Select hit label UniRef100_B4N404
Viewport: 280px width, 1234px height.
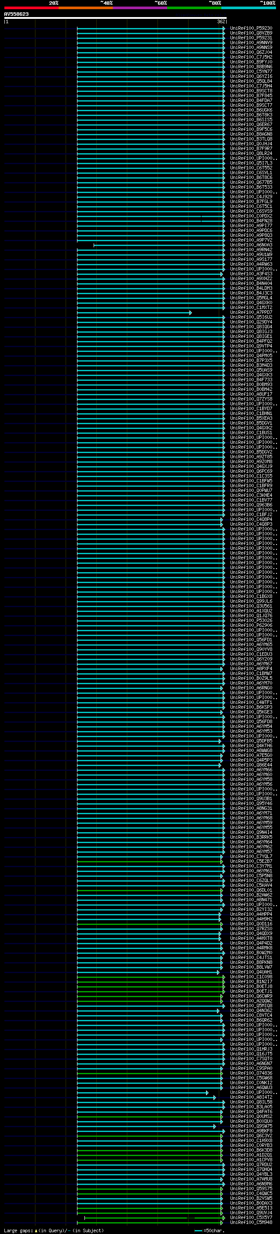click(251, 284)
